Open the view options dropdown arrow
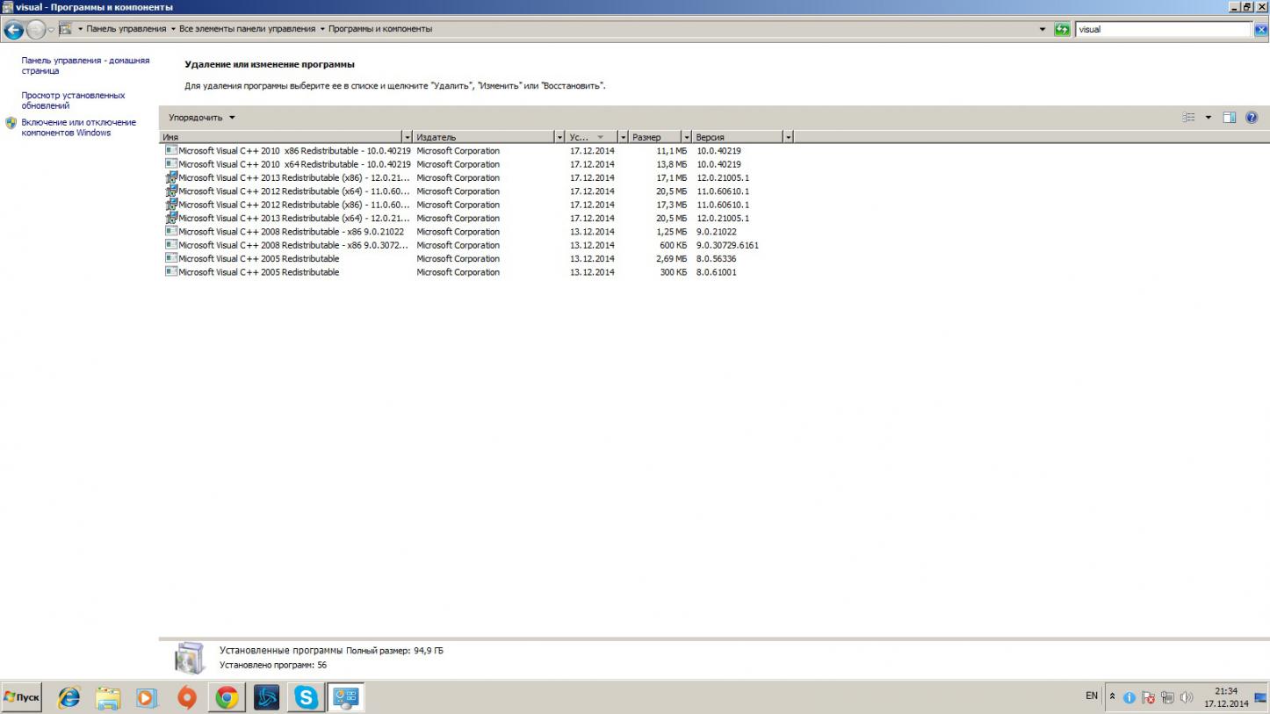Viewport: 1270px width, 714px height. click(x=1208, y=118)
